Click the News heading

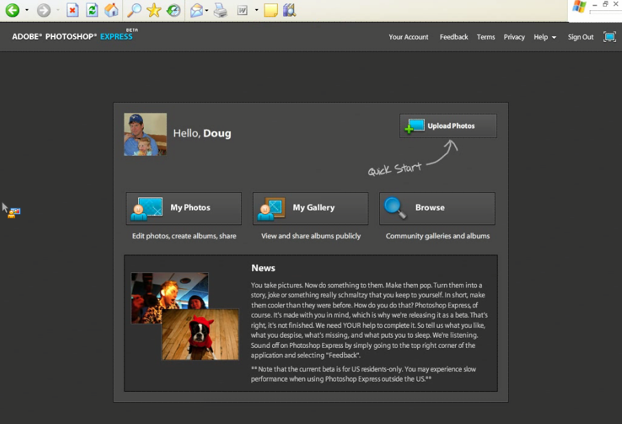pyautogui.click(x=263, y=268)
